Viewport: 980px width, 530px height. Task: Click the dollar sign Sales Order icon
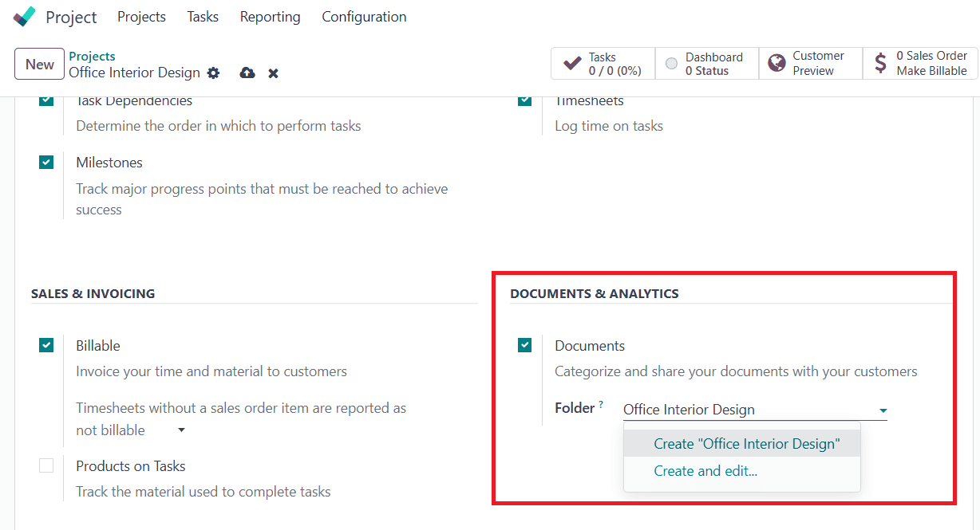pos(880,64)
